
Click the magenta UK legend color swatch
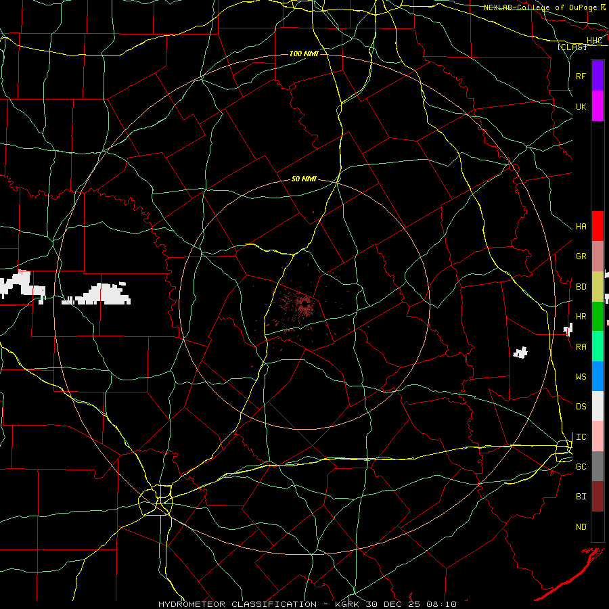pos(597,106)
